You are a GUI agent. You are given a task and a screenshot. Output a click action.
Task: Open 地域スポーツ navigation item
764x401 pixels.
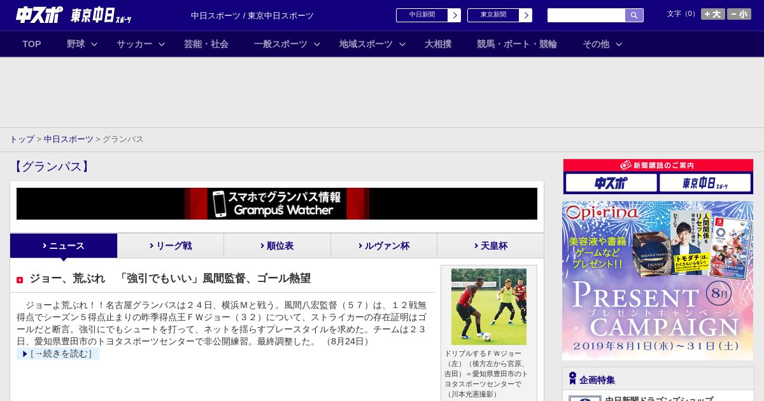[x=366, y=44]
